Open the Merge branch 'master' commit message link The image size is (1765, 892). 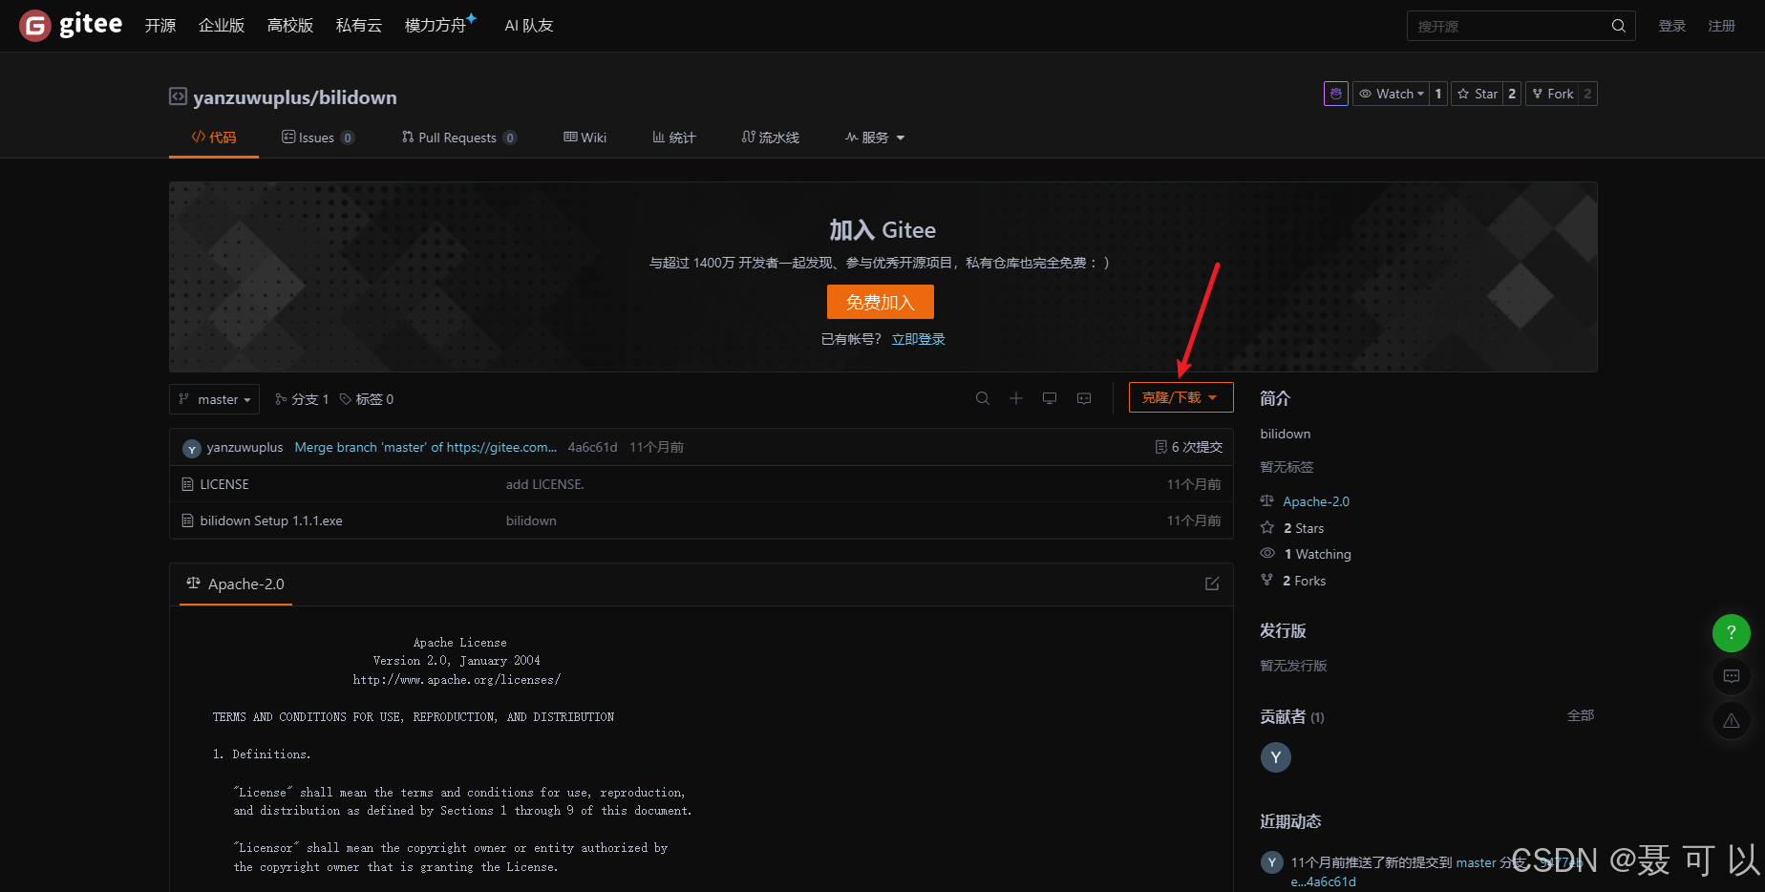click(x=426, y=447)
